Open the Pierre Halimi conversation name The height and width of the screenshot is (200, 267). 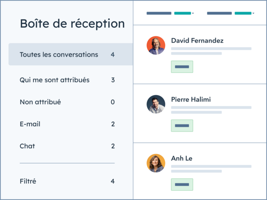[190, 100]
